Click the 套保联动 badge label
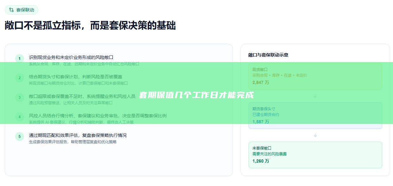 (x=25, y=10)
